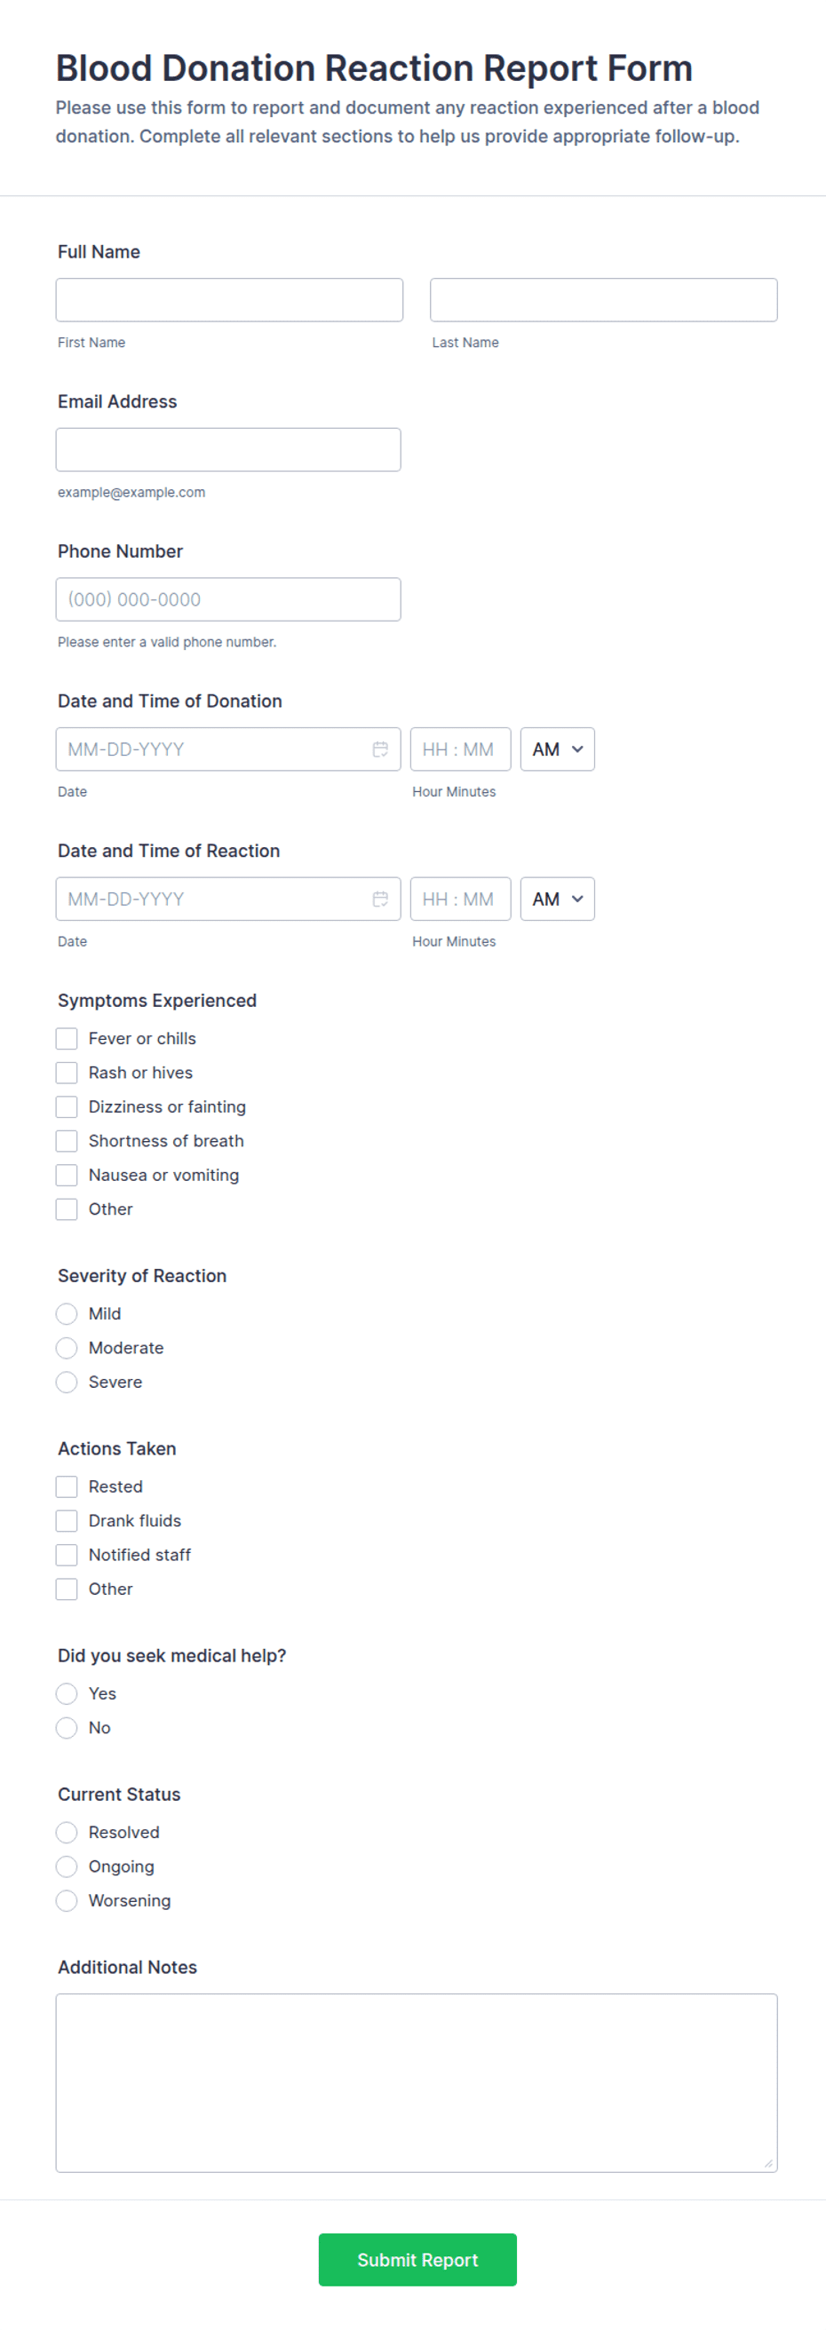826x2330 pixels.
Task: Open the reaction date calendar icon
Action: pyautogui.click(x=380, y=900)
